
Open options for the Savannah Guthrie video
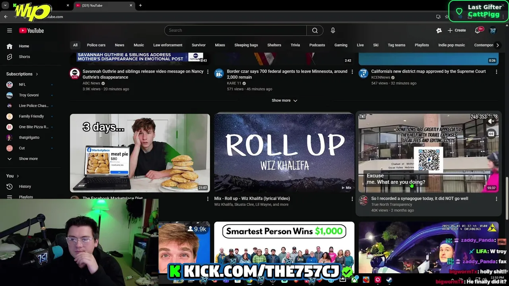(x=208, y=72)
